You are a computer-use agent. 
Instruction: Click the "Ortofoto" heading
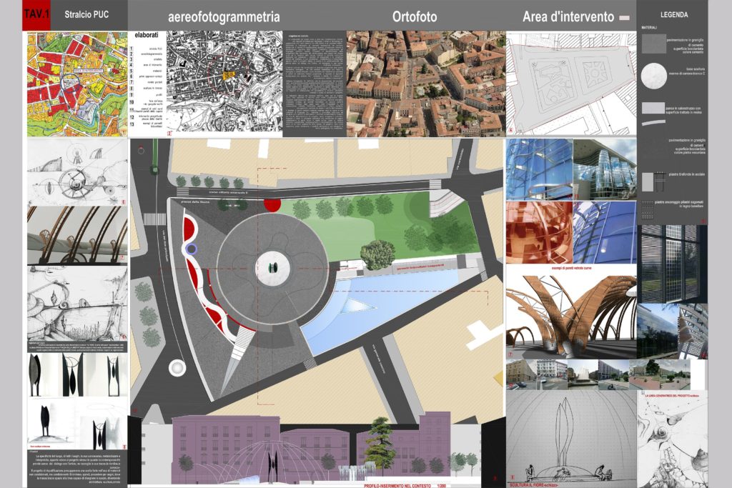(x=415, y=17)
